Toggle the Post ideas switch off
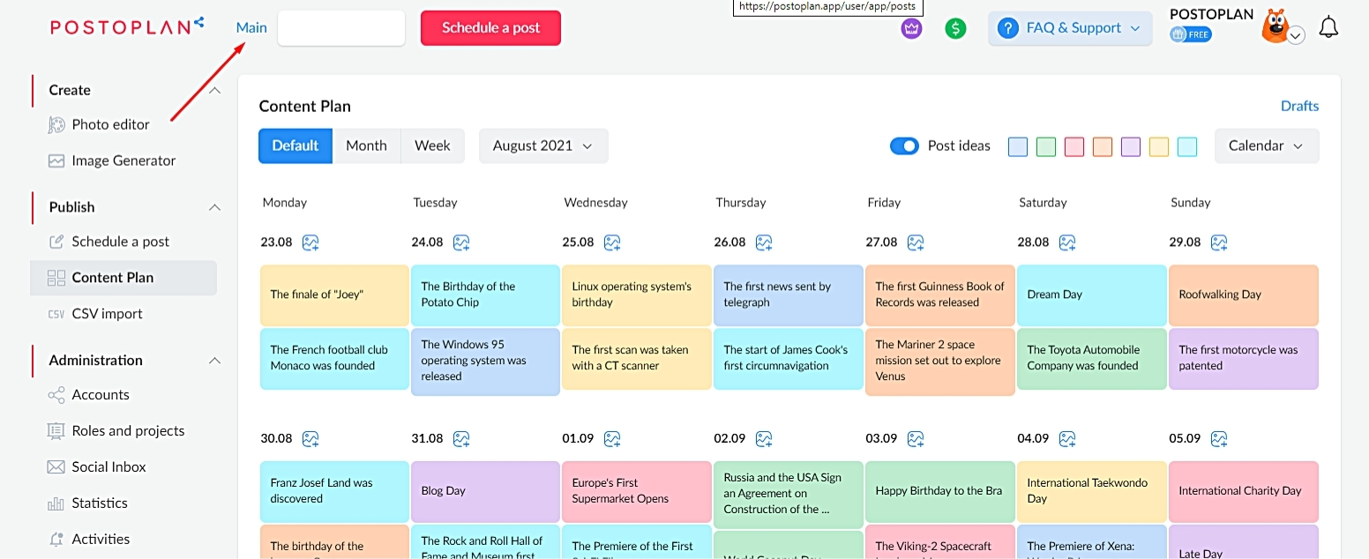 [x=904, y=146]
